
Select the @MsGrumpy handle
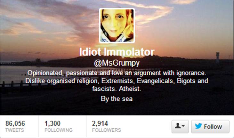click(x=117, y=63)
